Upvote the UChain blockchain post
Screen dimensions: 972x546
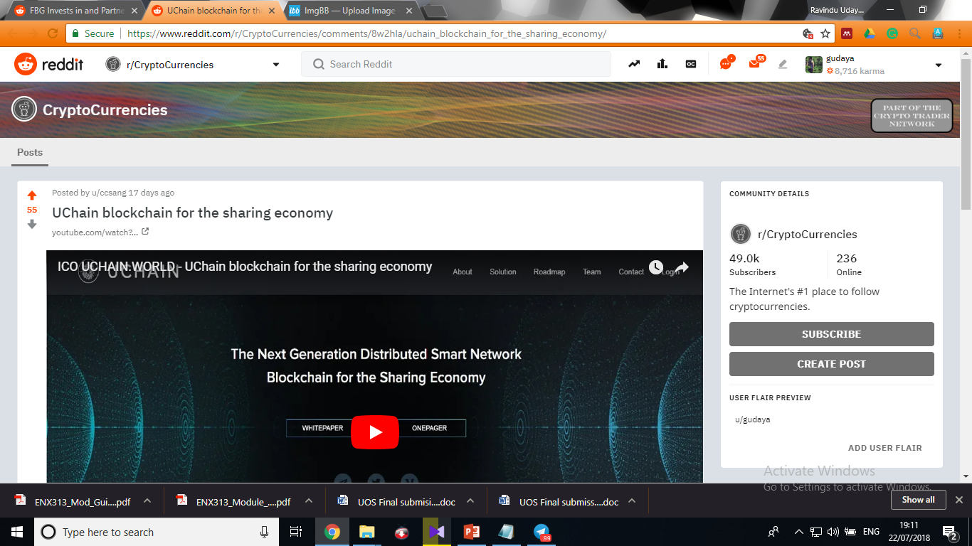tap(32, 196)
